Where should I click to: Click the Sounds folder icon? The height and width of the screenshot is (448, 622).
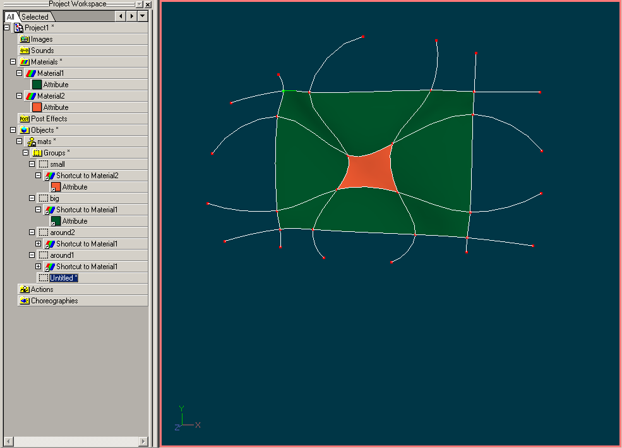25,51
